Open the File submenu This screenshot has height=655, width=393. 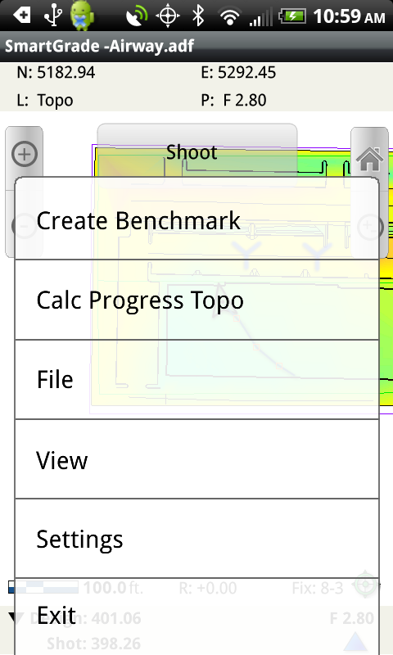(x=196, y=379)
